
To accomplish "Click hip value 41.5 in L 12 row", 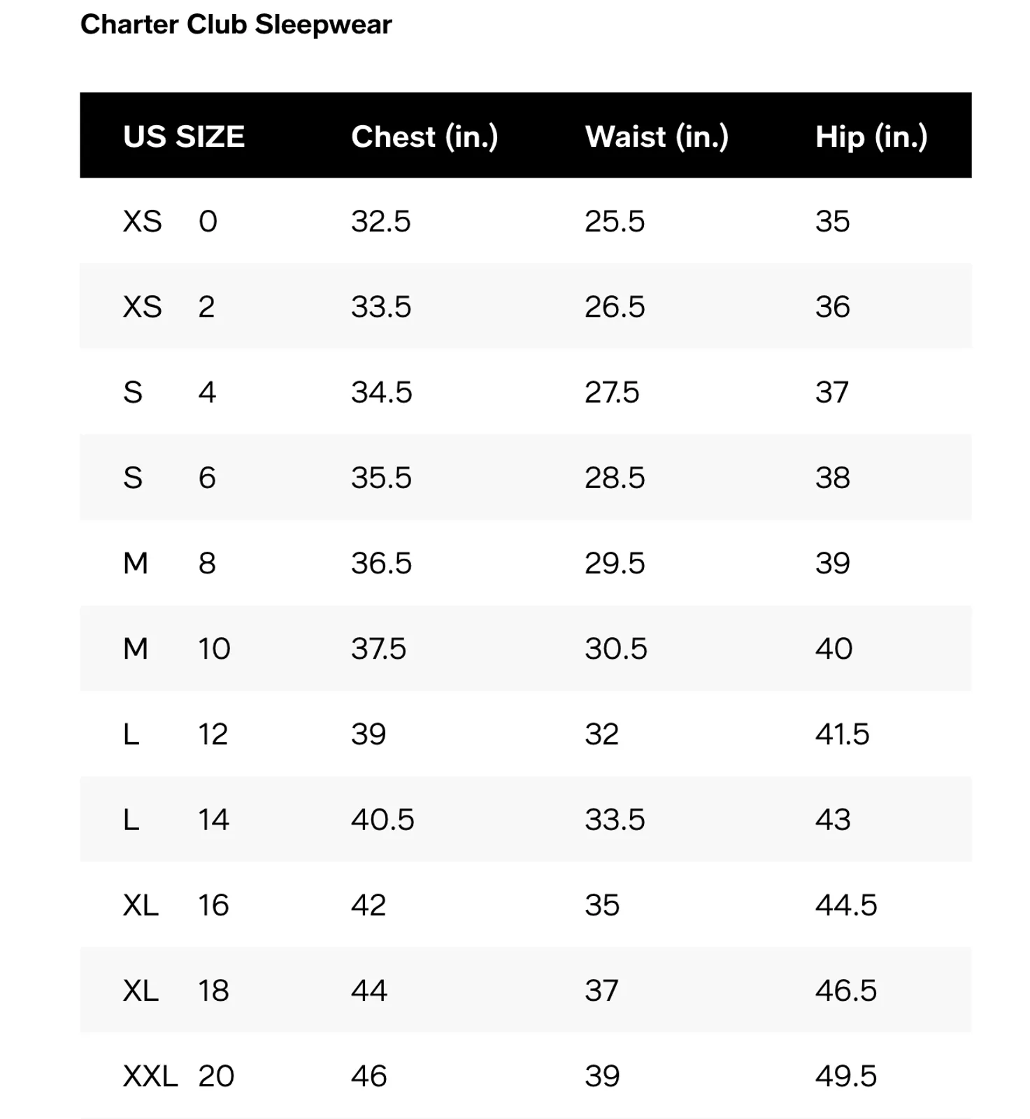I will click(x=842, y=734).
